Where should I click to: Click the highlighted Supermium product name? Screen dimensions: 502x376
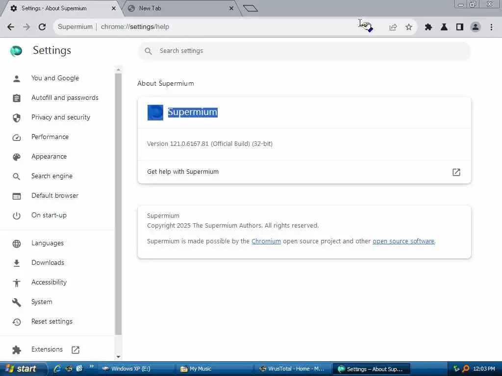192,112
